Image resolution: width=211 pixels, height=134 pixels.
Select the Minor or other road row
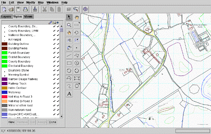point(31,106)
